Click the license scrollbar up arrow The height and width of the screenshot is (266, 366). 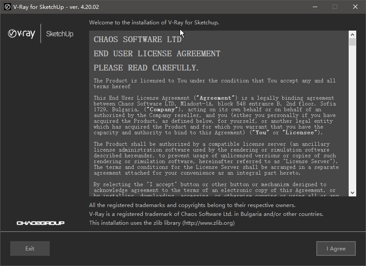[x=352, y=35]
